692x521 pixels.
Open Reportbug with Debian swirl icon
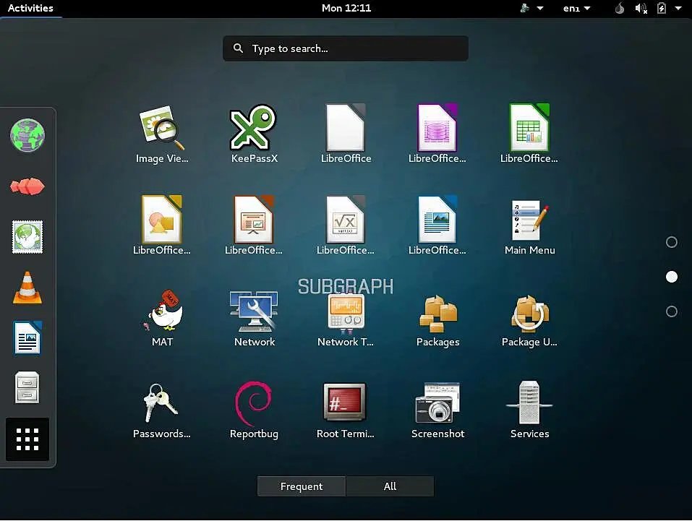click(254, 410)
